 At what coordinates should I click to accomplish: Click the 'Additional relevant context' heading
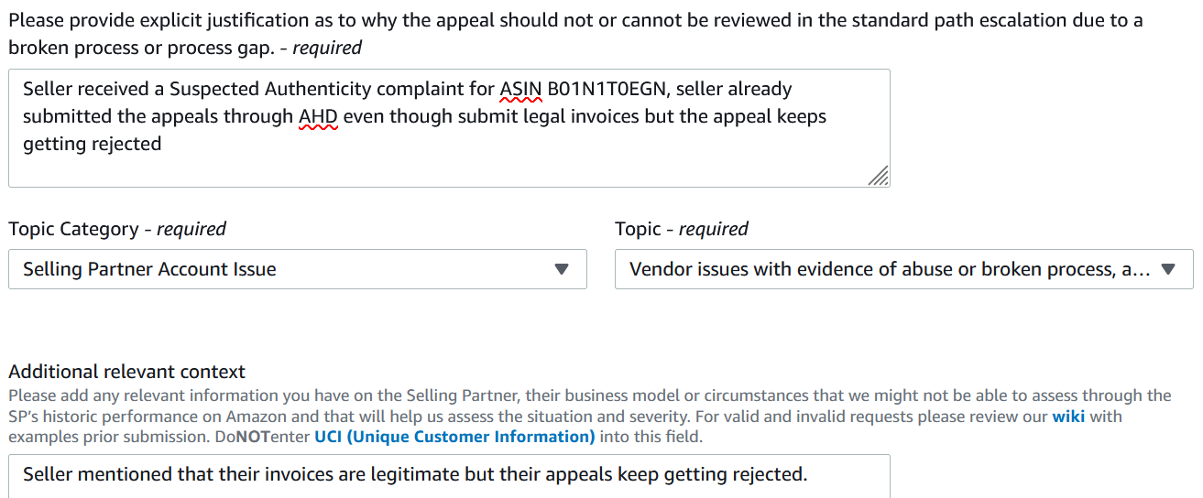(x=126, y=372)
